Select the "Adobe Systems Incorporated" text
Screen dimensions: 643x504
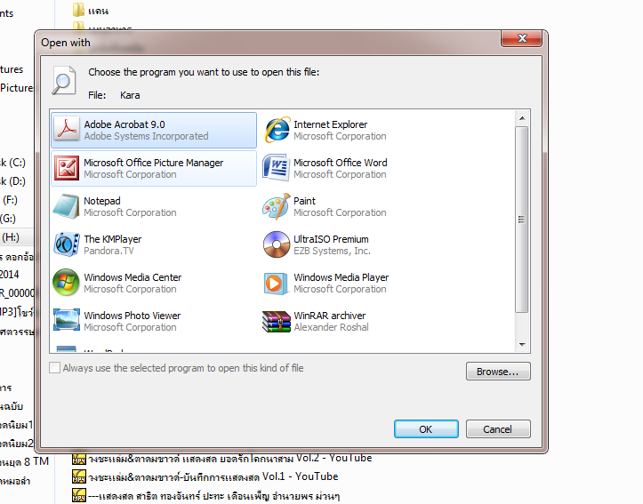(x=146, y=136)
